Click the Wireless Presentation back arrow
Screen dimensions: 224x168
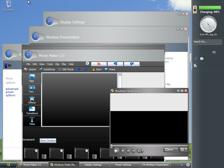pyautogui.click(x=36, y=36)
